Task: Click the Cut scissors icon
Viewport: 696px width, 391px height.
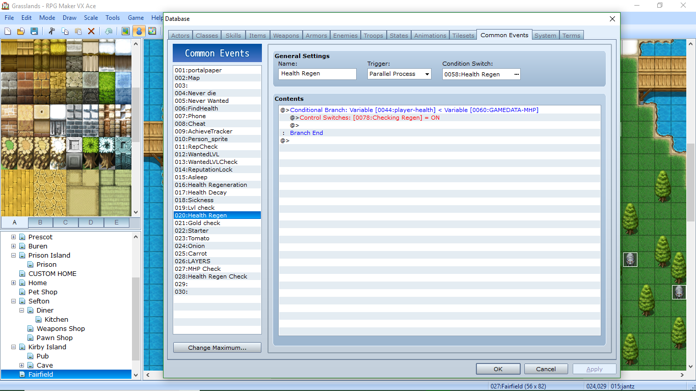Action: click(x=51, y=31)
